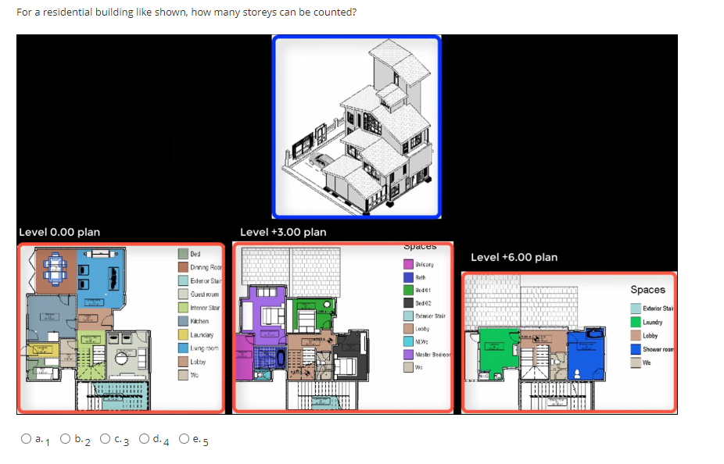724x464 pixels.
Task: Click the Kitchen swatch in the left legend
Action: (x=182, y=321)
